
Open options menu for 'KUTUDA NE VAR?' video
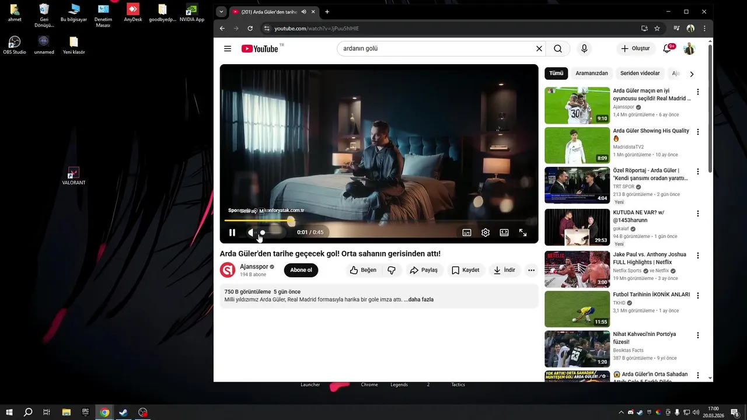pyautogui.click(x=697, y=213)
